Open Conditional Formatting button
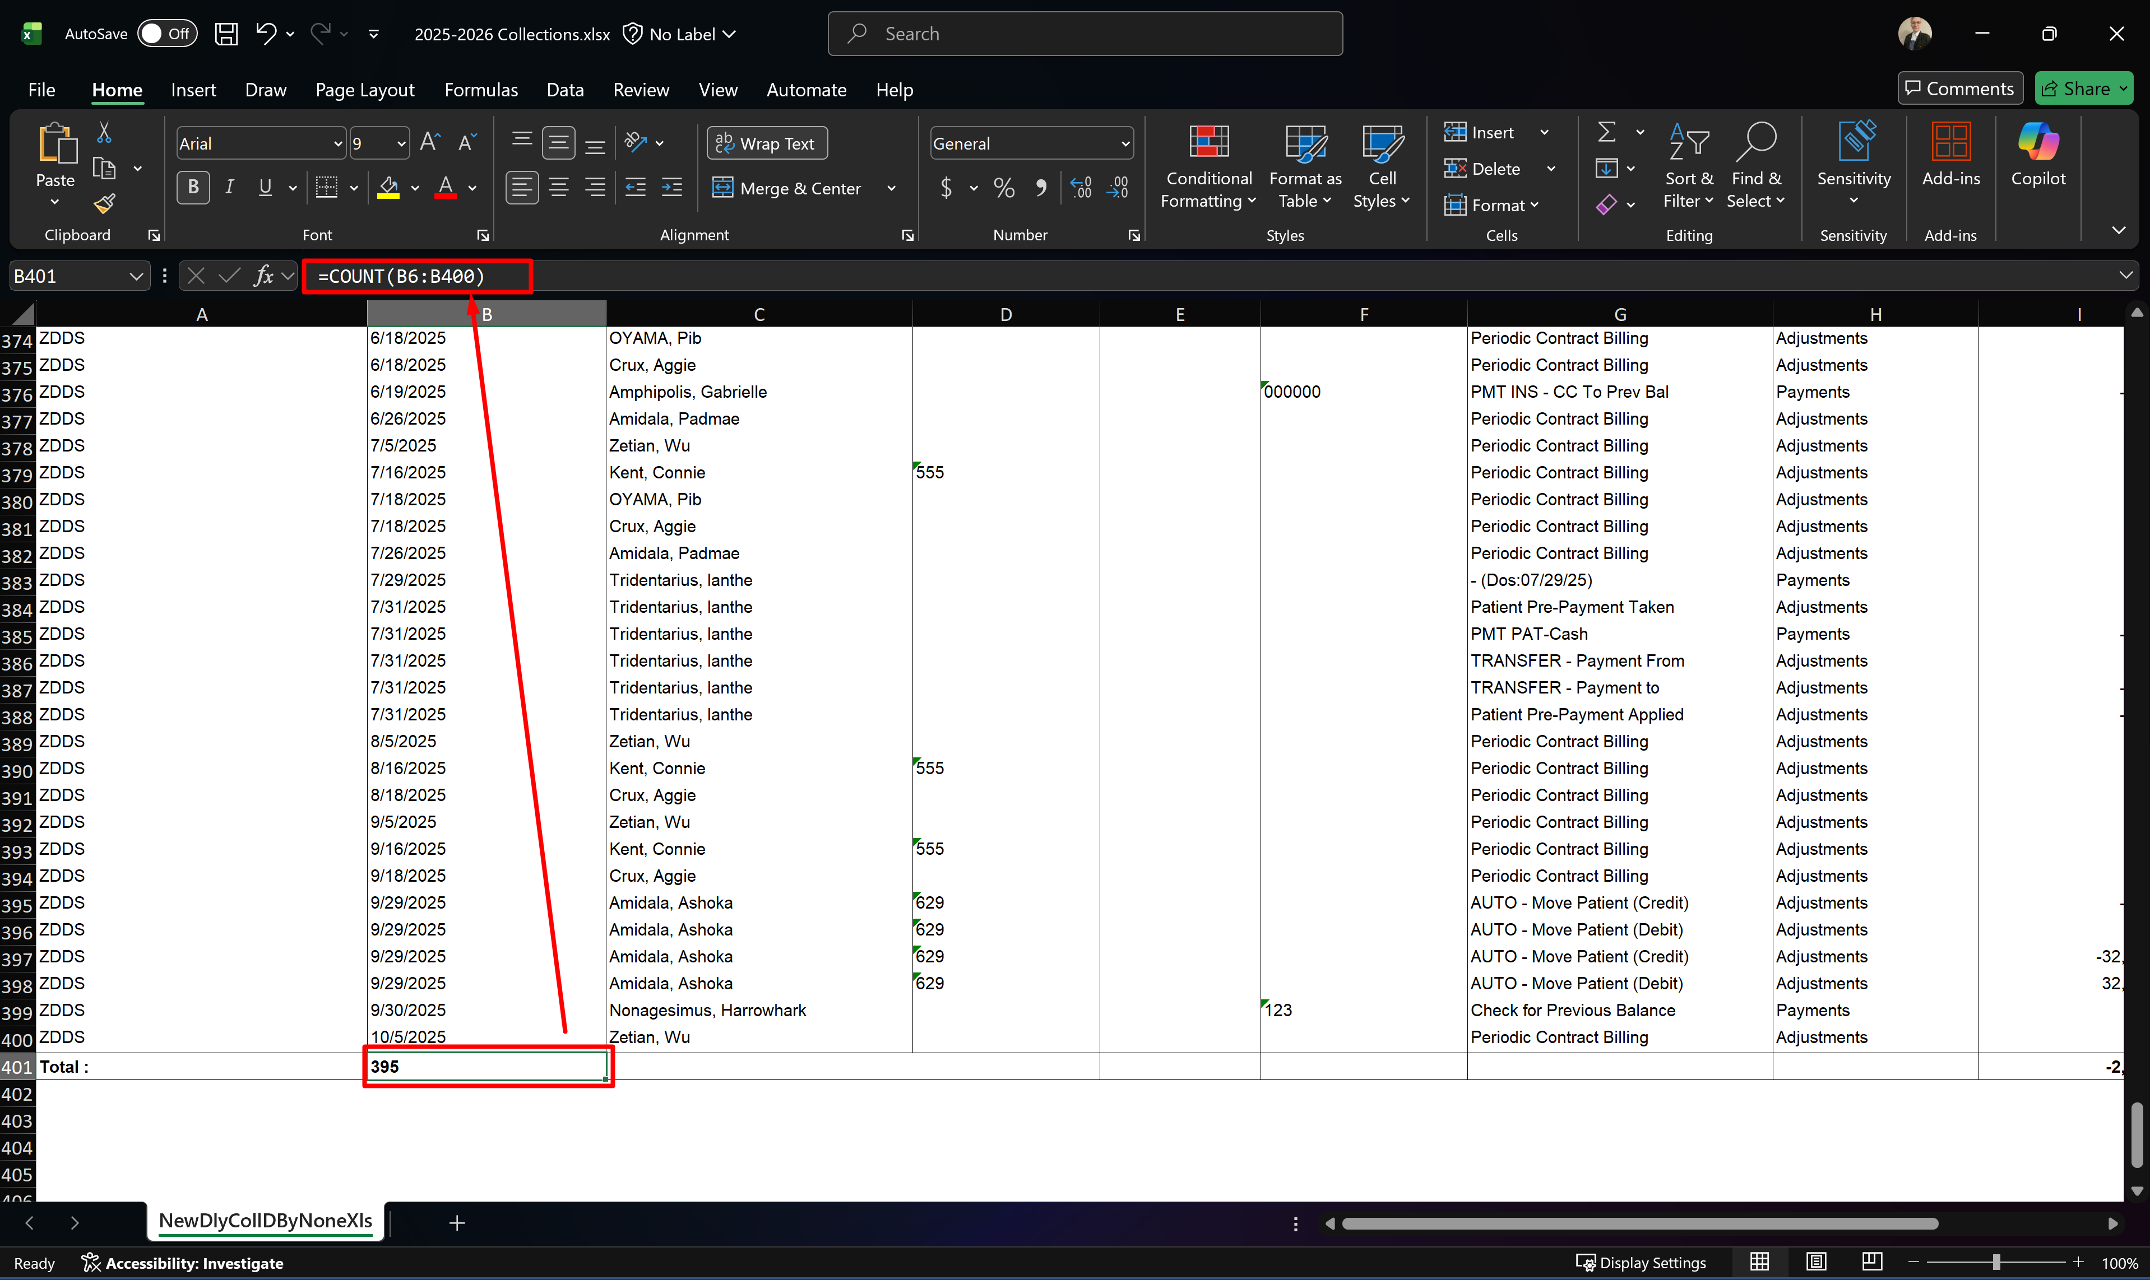This screenshot has height=1280, width=2150. coord(1209,166)
